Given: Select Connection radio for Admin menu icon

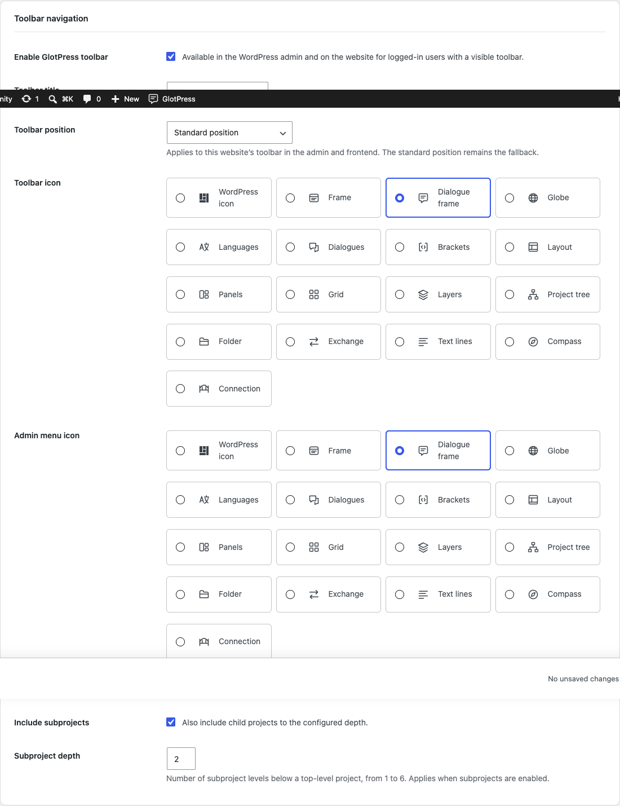Looking at the screenshot, I should click(x=180, y=642).
